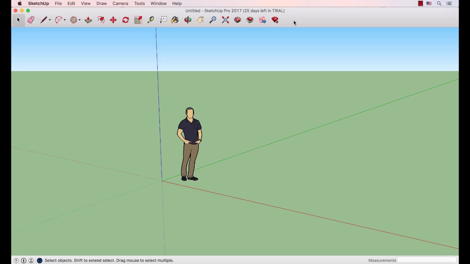Click the red menu bar status icon
The height and width of the screenshot is (264, 470).
point(420,3)
